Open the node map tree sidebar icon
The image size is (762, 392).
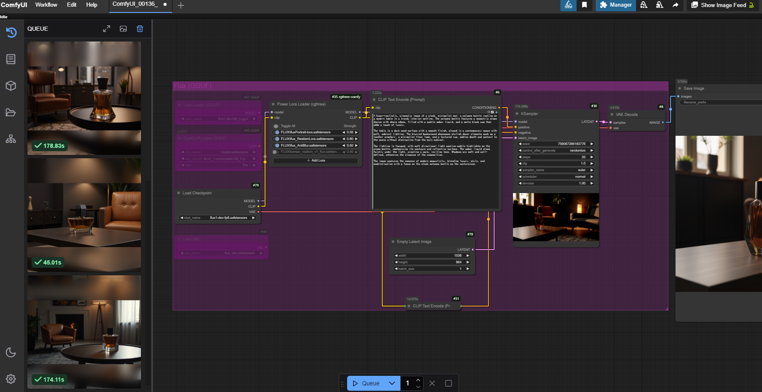click(11, 139)
